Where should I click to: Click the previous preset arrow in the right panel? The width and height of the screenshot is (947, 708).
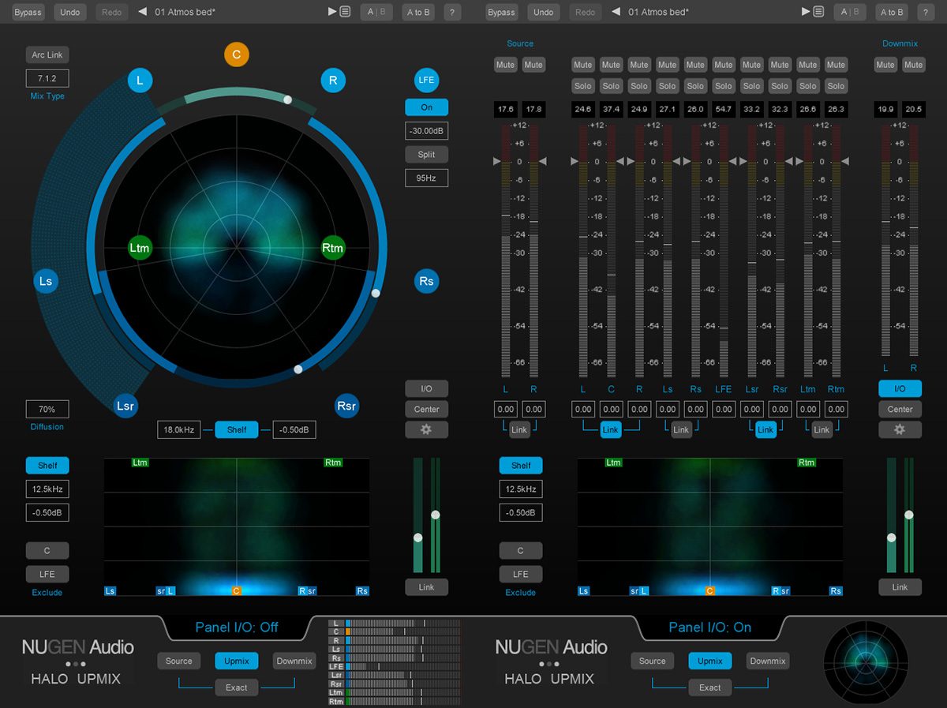click(616, 12)
